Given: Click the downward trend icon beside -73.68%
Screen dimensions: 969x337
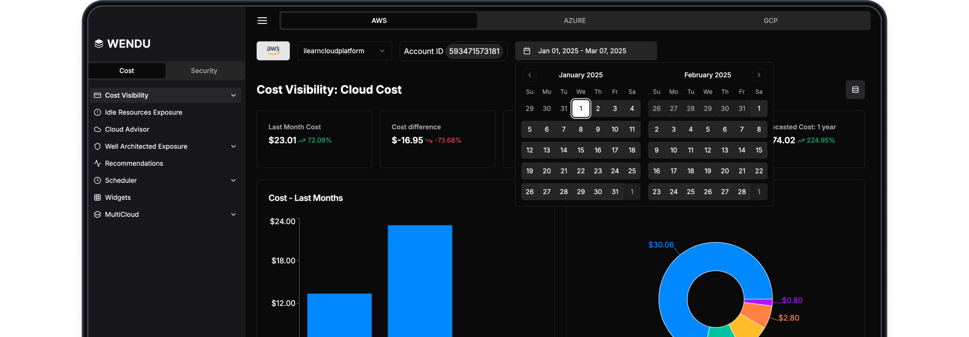Looking at the screenshot, I should point(428,141).
